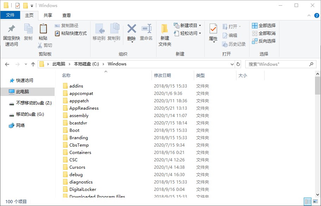Image resolution: width=321 pixels, height=206 pixels.
Task: Switch to the 共享 ribbon tab
Action: coord(48,15)
